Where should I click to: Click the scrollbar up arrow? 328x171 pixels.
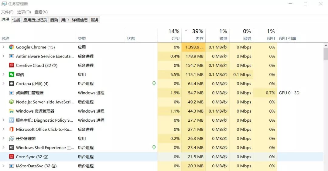326,45
